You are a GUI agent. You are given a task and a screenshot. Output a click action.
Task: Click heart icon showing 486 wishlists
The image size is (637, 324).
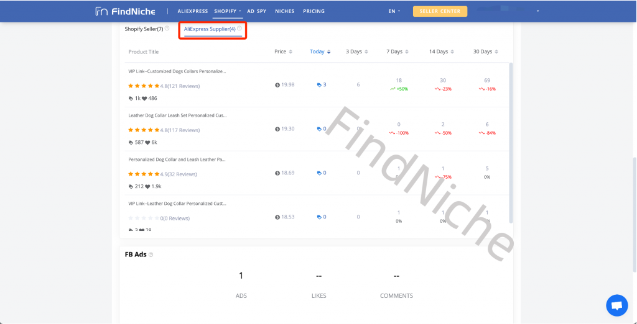click(x=144, y=98)
